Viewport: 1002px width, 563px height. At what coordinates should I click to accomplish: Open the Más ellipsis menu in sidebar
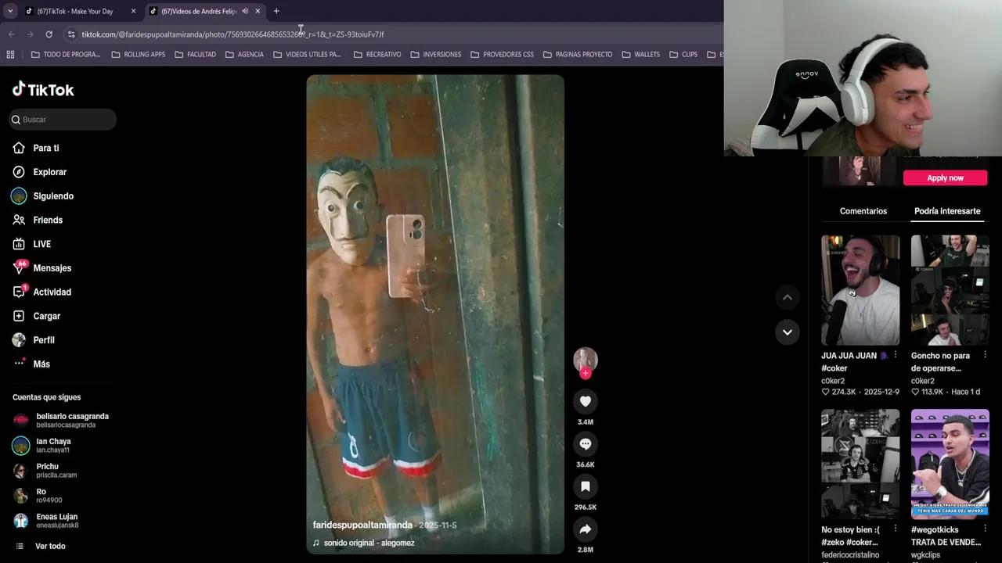tap(41, 364)
